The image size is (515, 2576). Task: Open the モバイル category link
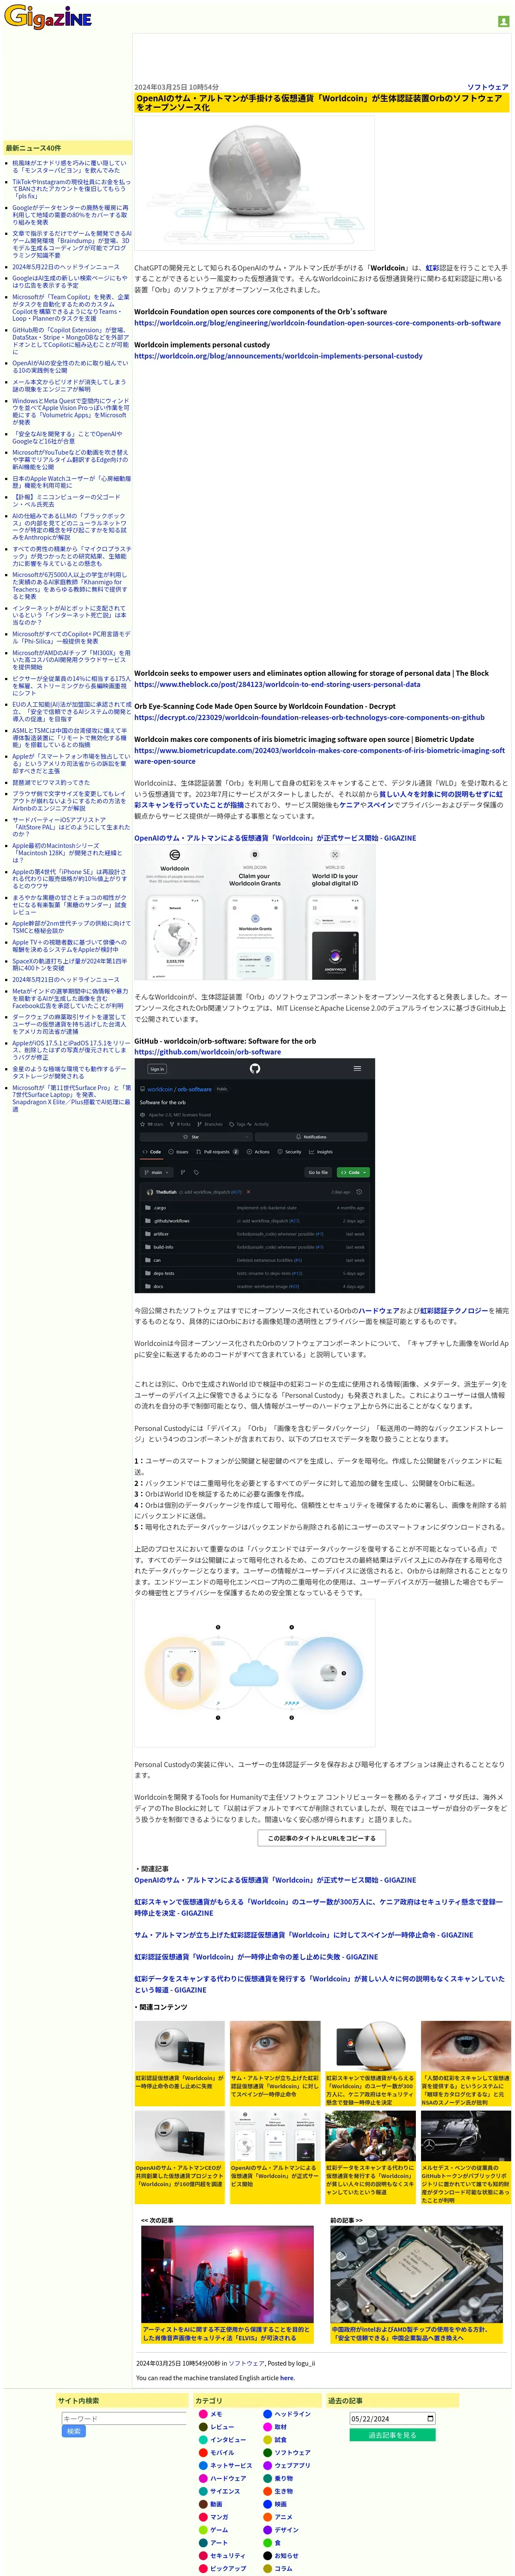click(222, 2453)
